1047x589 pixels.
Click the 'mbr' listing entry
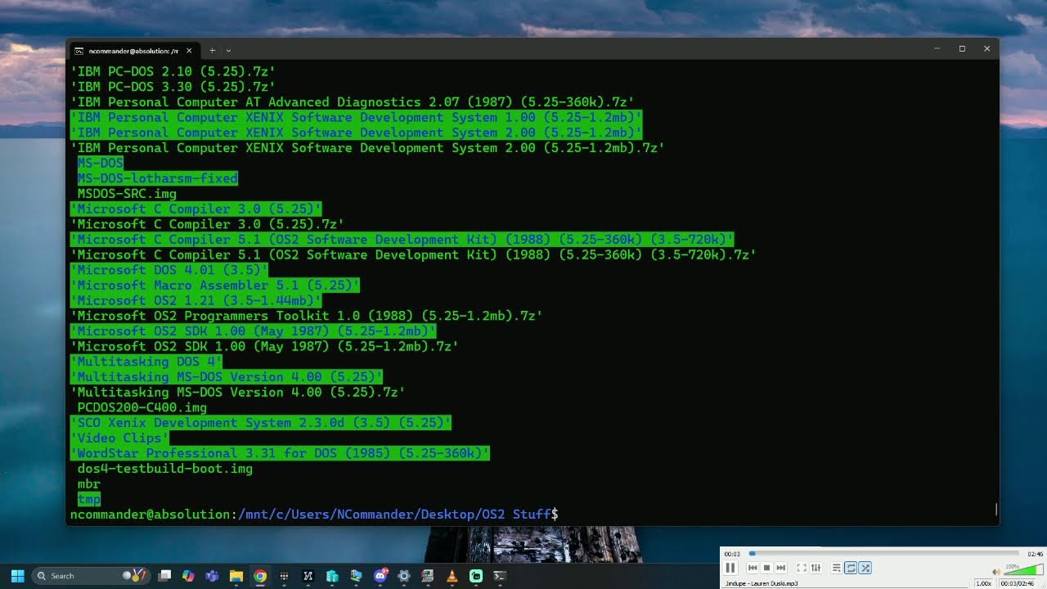pos(89,483)
